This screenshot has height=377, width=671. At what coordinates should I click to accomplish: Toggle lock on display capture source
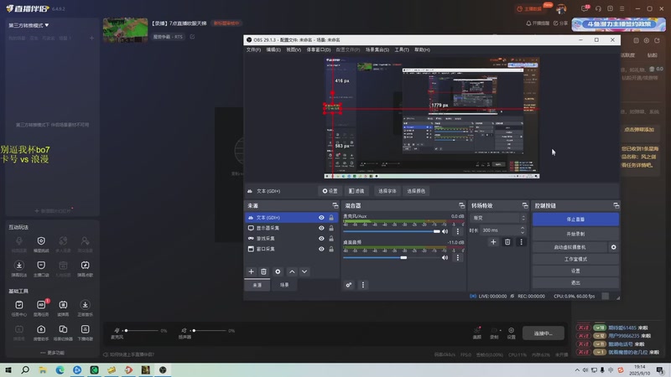331,228
